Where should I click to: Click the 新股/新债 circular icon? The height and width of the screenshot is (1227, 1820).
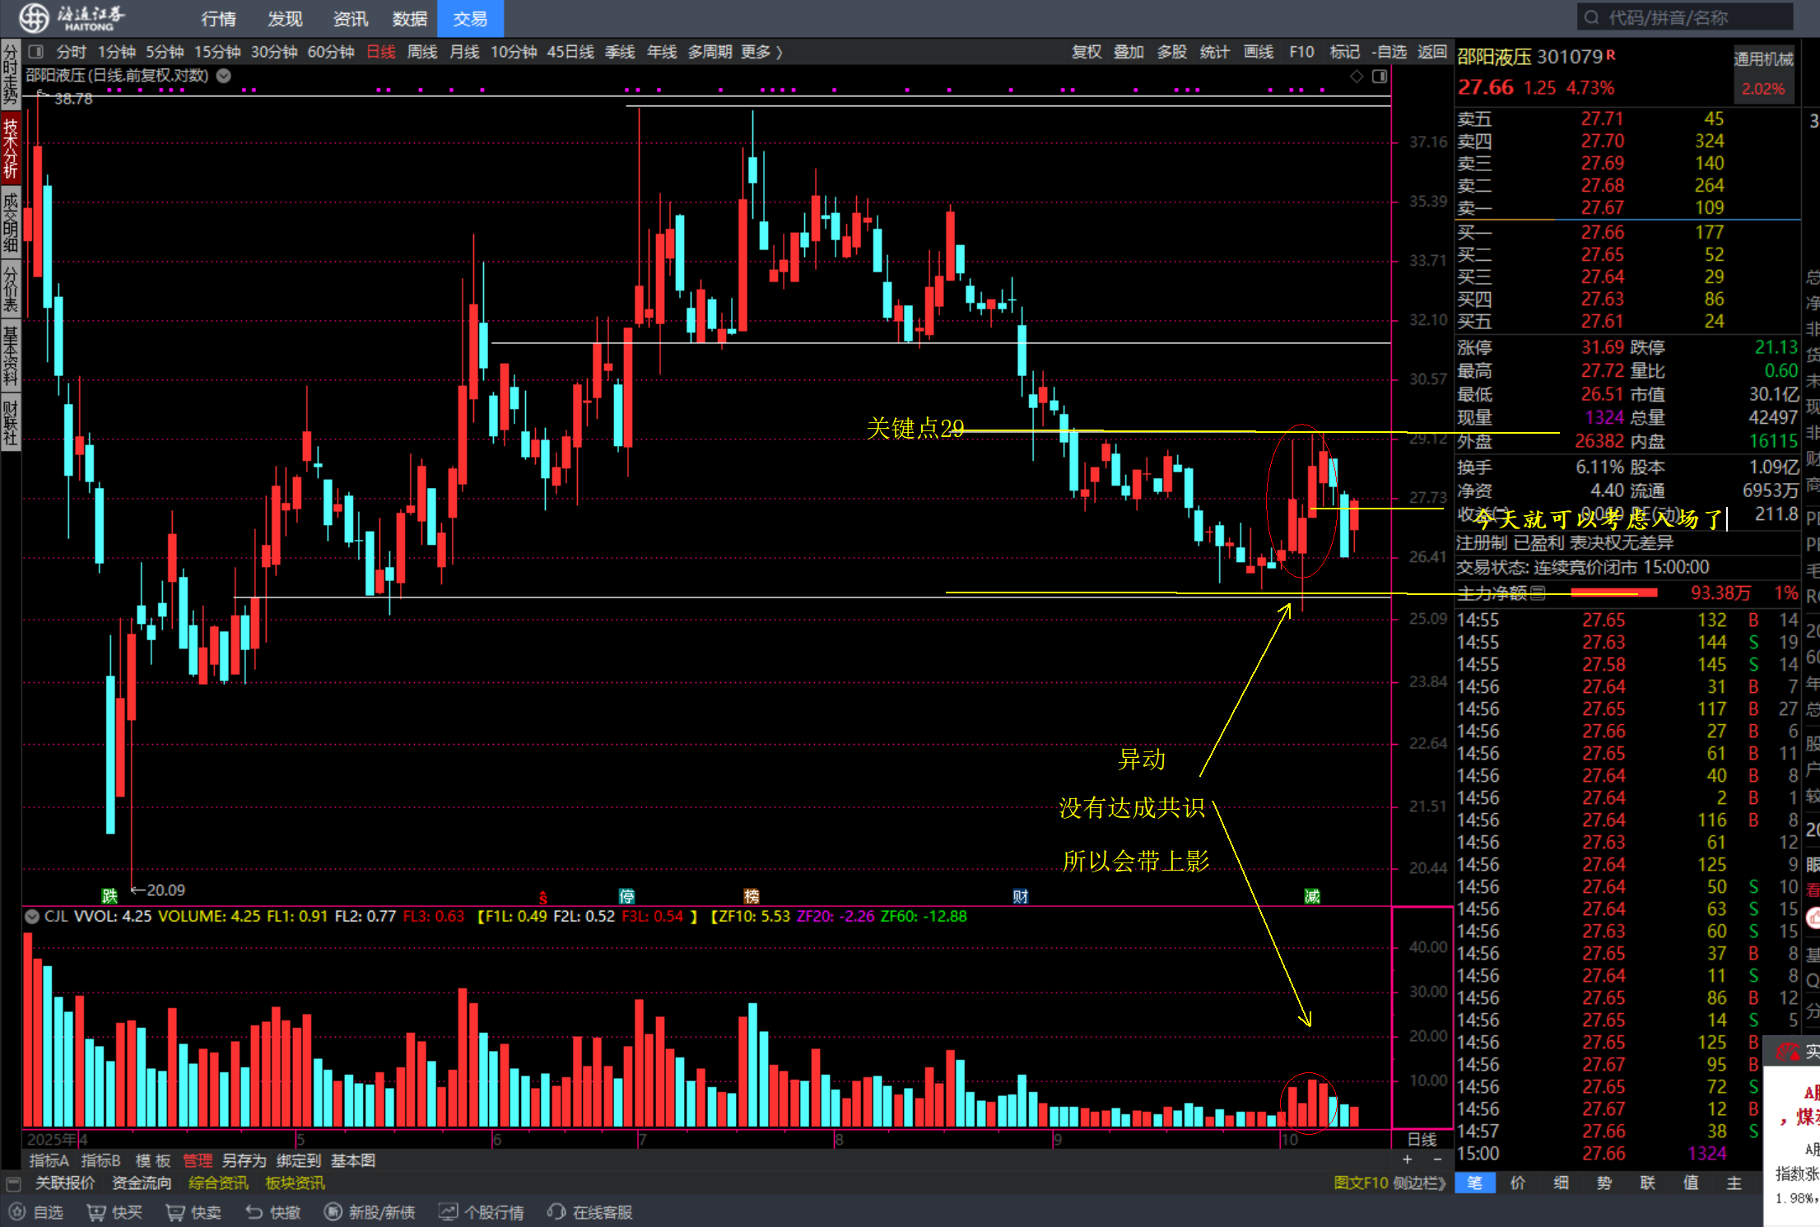pos(333,1212)
